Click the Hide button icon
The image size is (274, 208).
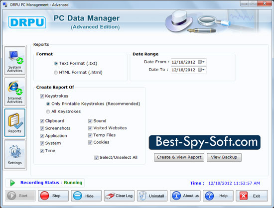[77, 196]
